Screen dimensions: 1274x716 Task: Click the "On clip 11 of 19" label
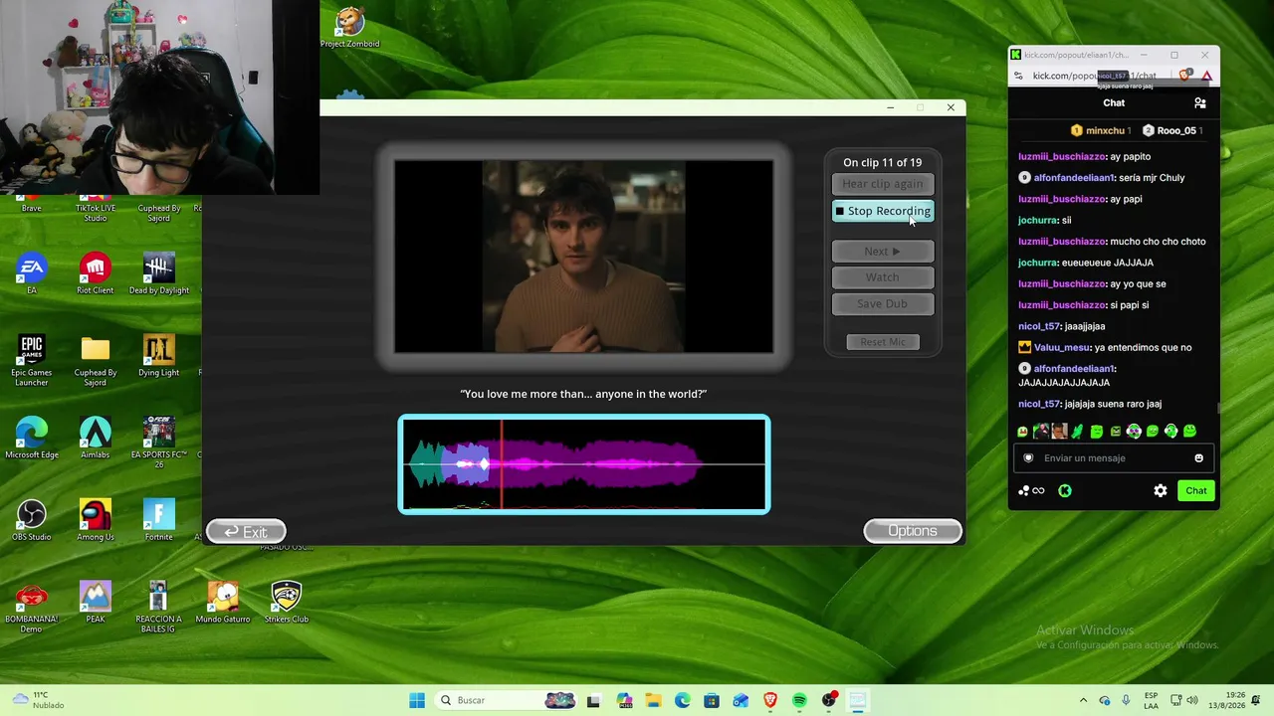pos(883,162)
